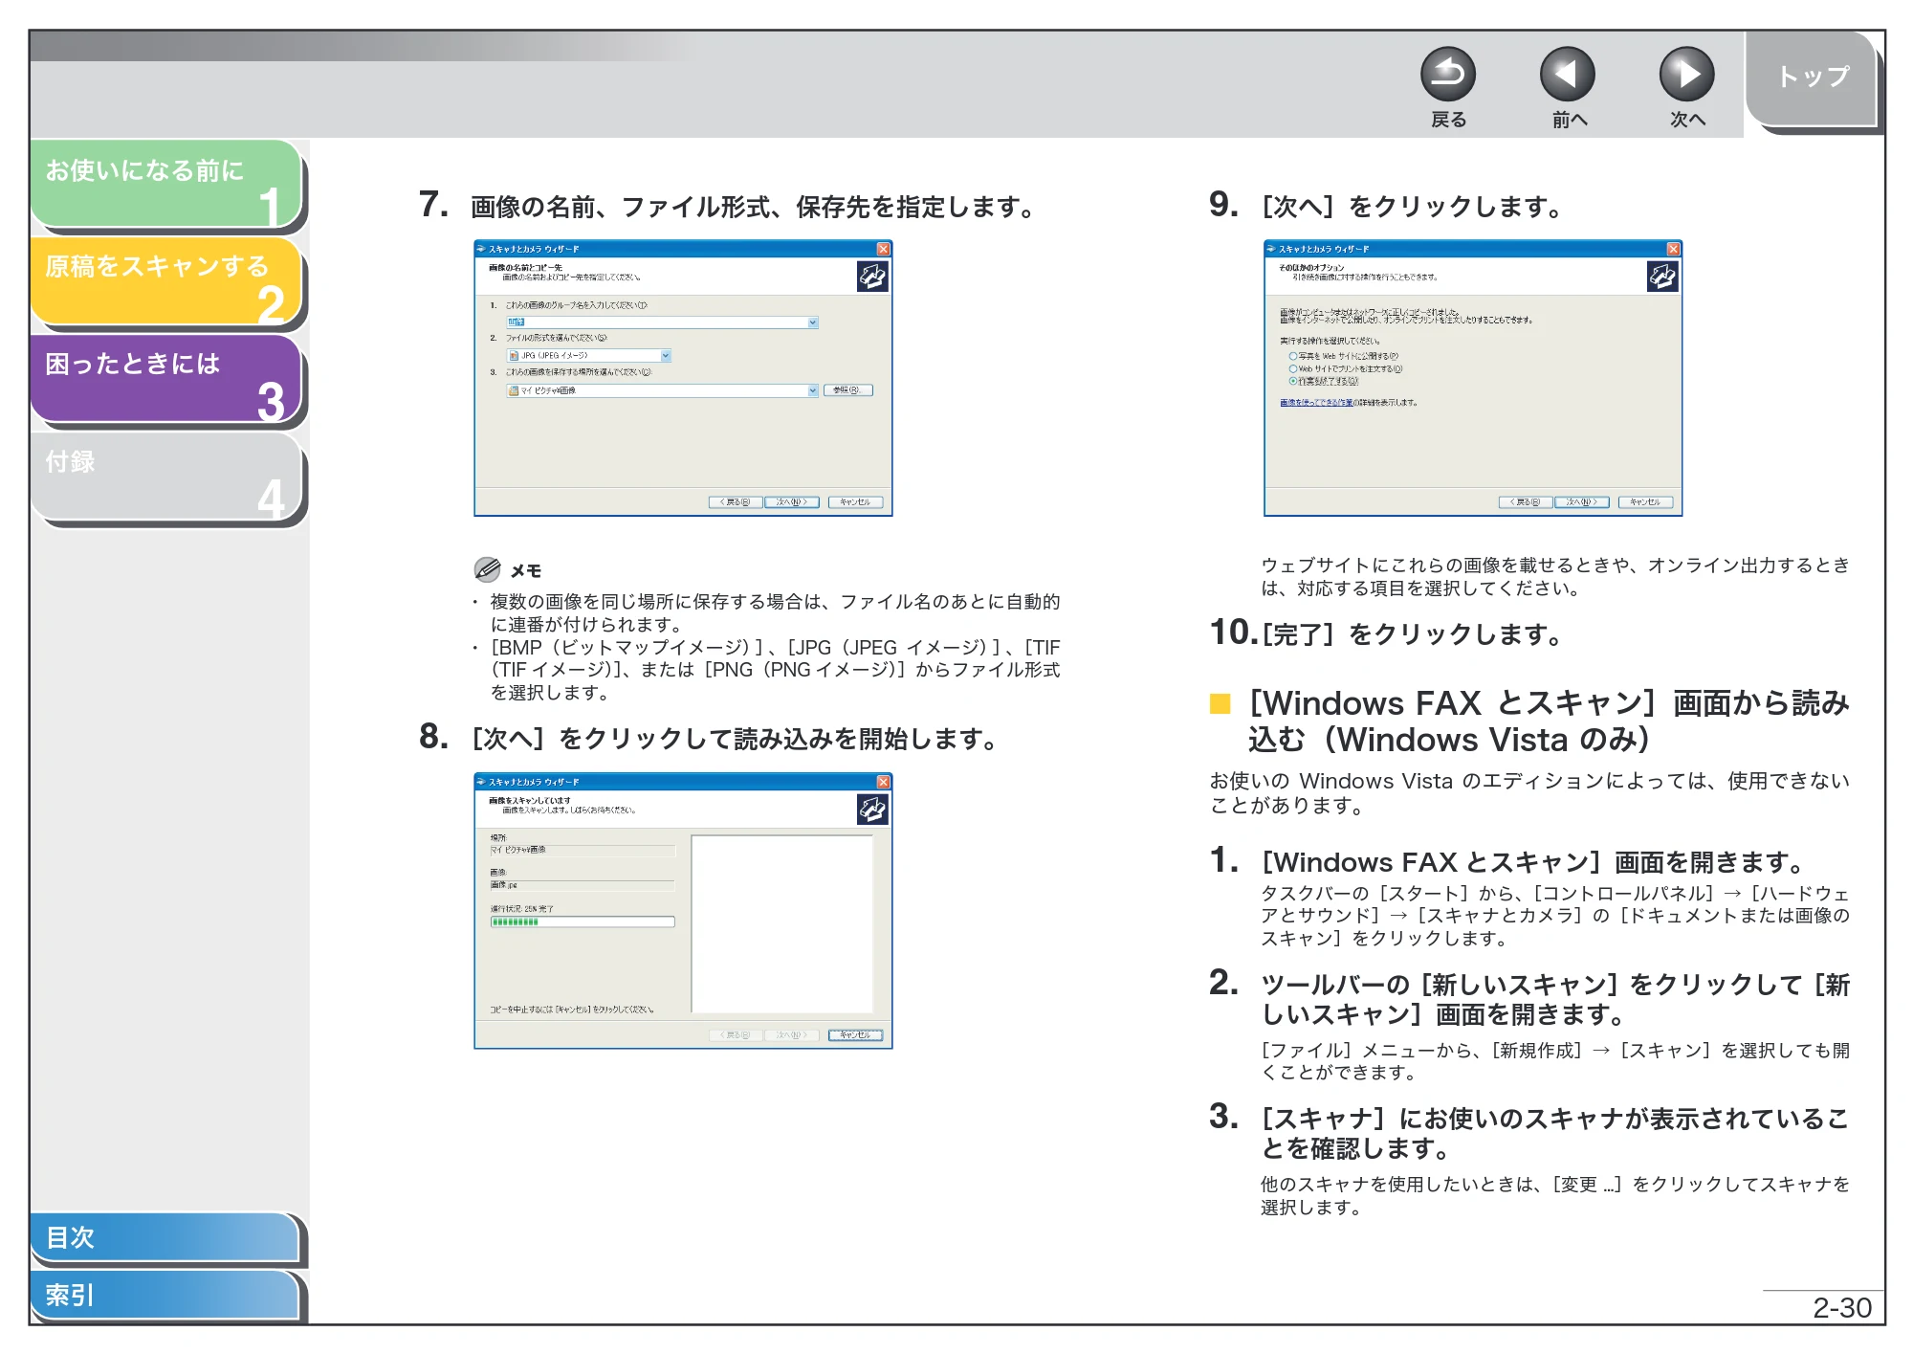Open the 索引 index button
Viewport: 1913px width, 1354px height.
165,1295
